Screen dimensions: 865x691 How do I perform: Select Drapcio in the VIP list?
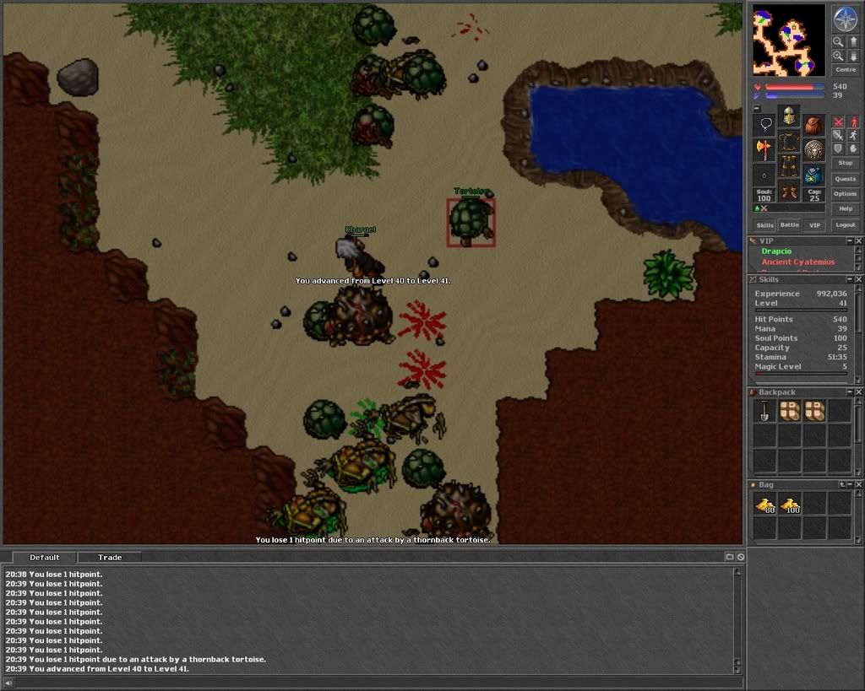click(776, 251)
